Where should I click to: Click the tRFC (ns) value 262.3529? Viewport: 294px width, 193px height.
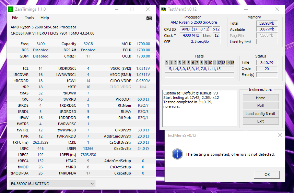(40, 142)
